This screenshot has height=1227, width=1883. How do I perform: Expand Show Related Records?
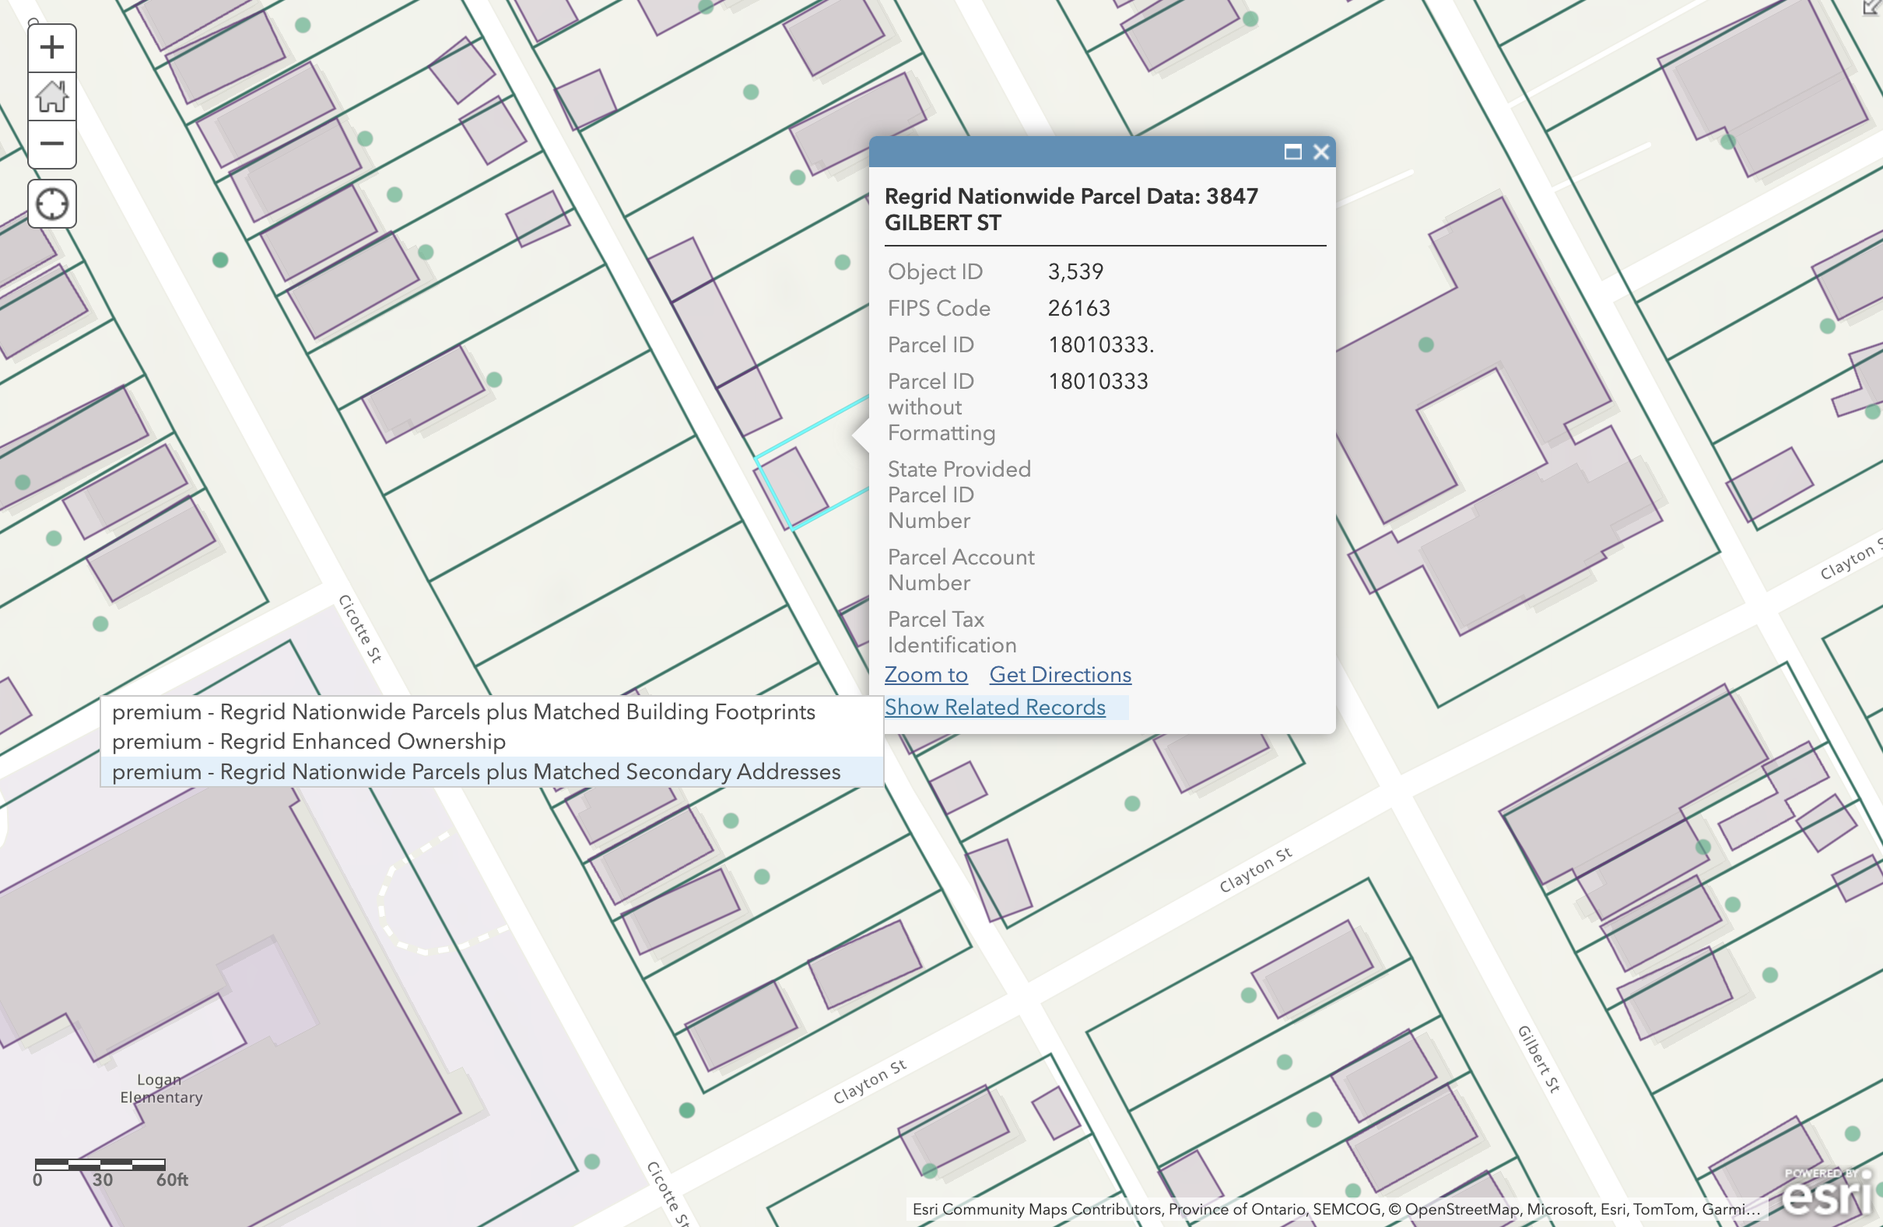[x=994, y=707]
